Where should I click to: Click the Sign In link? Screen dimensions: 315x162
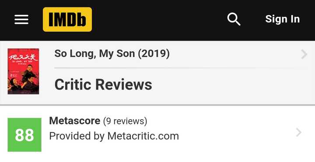(283, 19)
